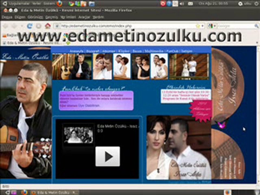Open the Dosya menu

(x=7, y=17)
